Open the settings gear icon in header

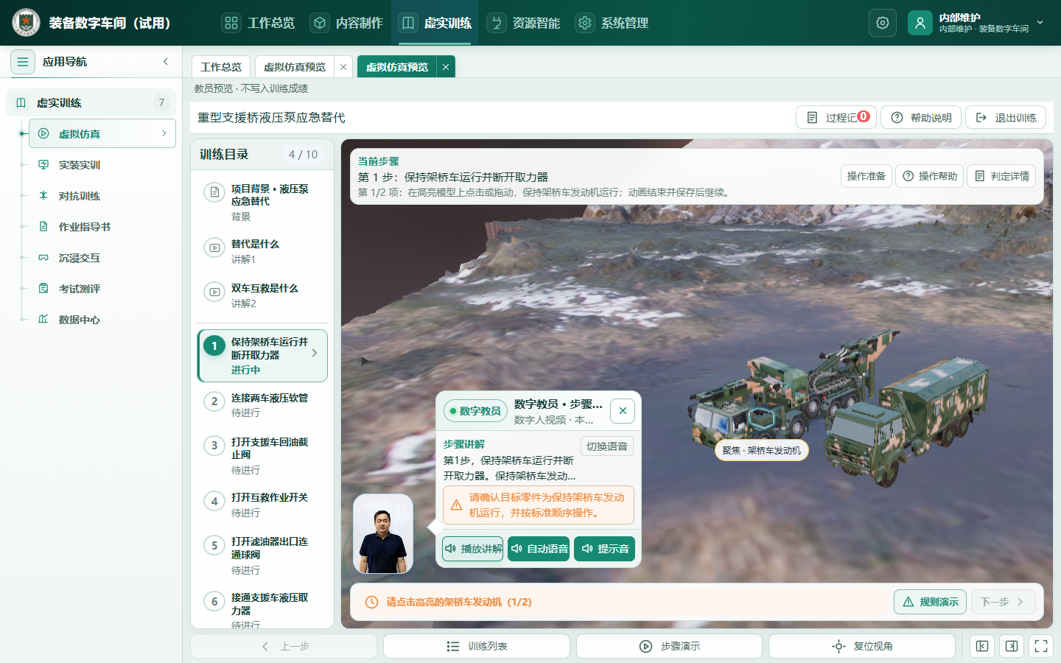point(883,23)
